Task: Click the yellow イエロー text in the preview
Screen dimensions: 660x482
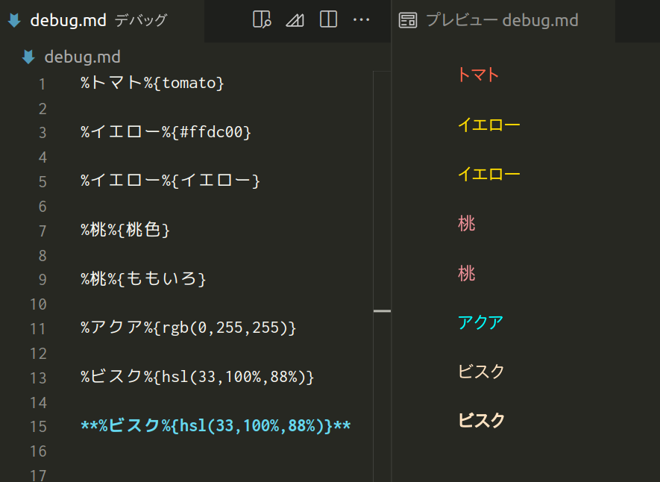Action: [488, 125]
